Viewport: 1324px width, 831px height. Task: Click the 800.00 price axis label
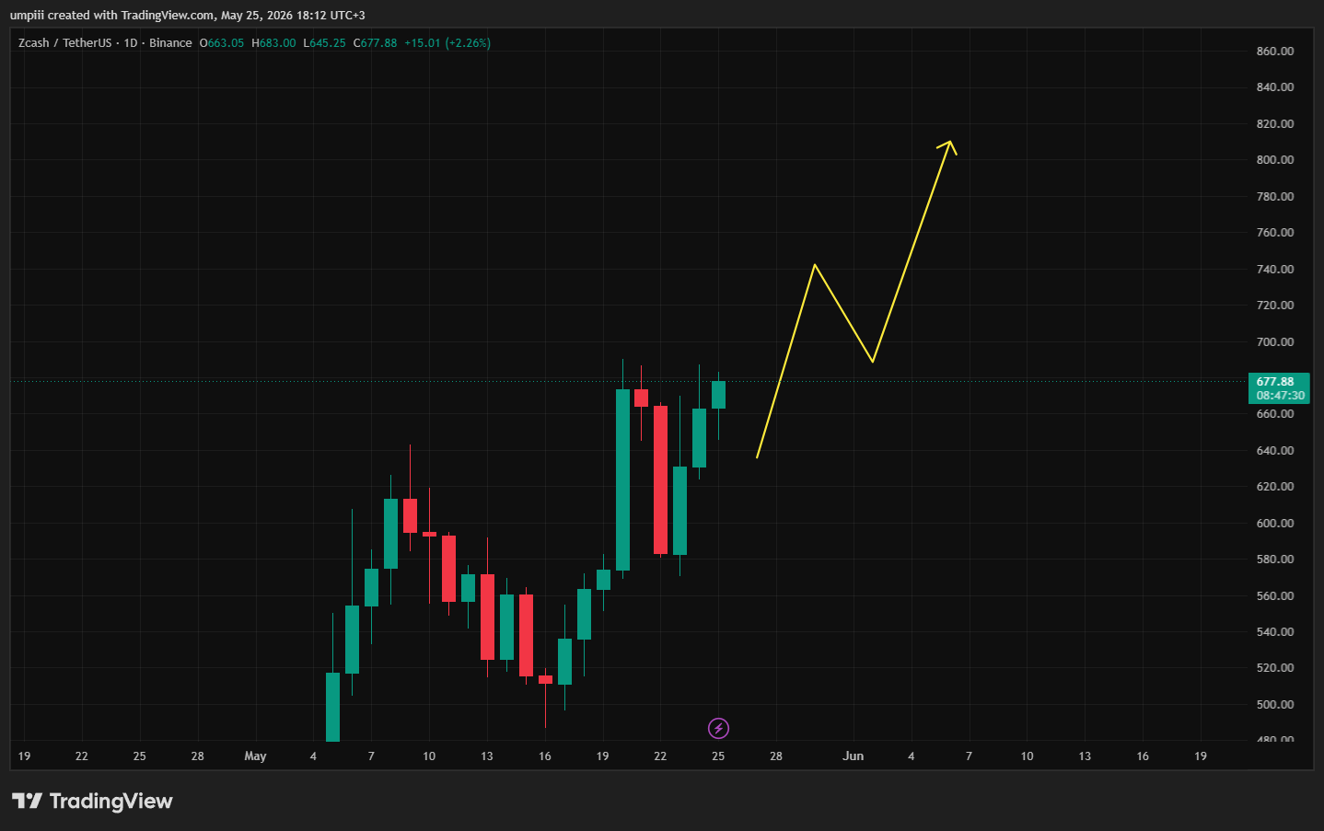click(x=1275, y=160)
